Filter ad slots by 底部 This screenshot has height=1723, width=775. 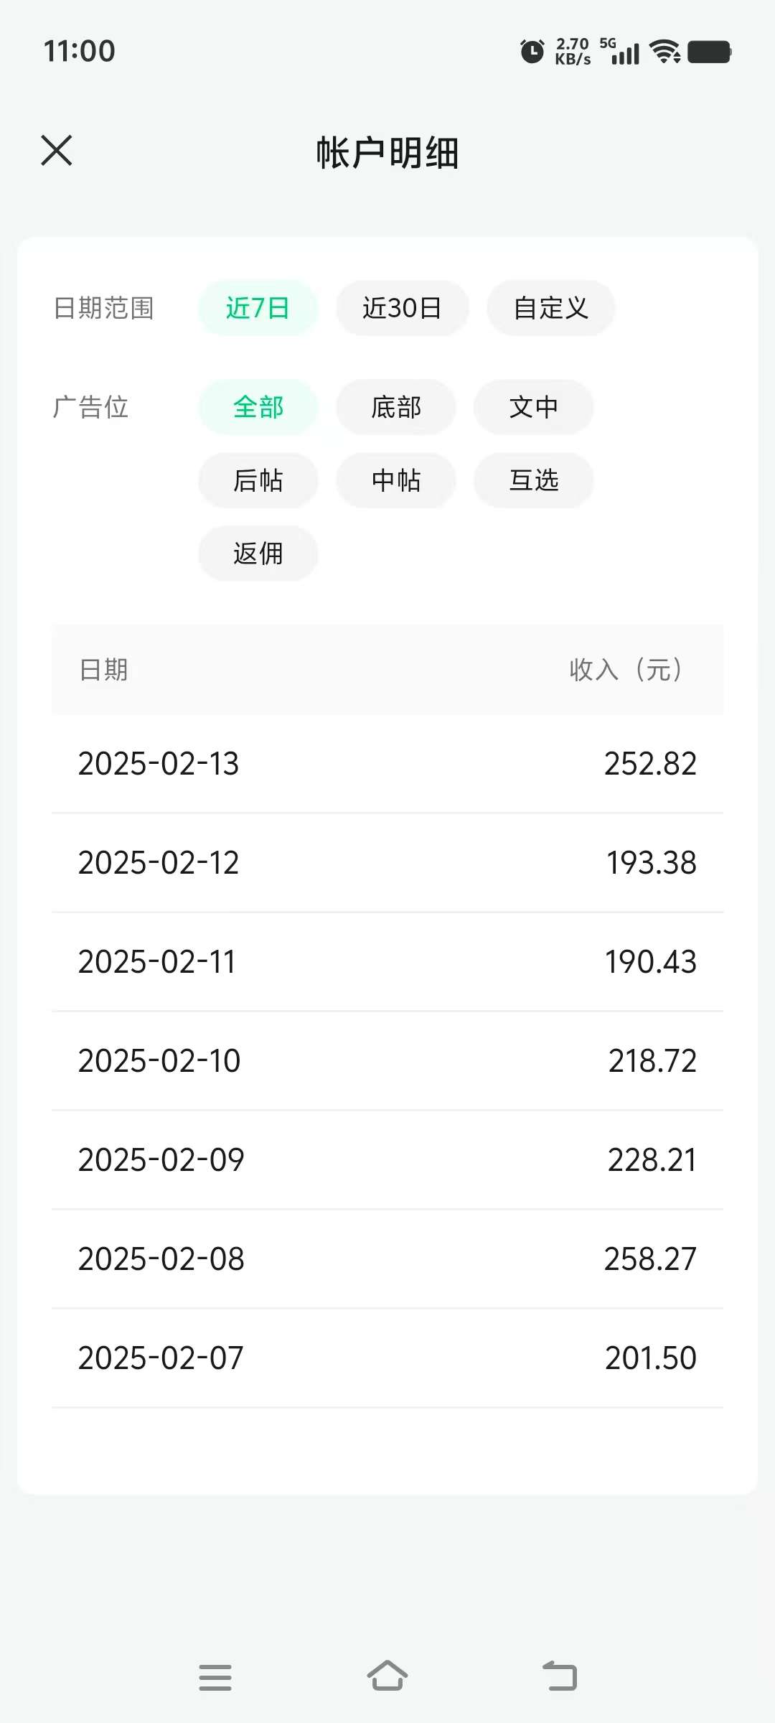click(396, 407)
